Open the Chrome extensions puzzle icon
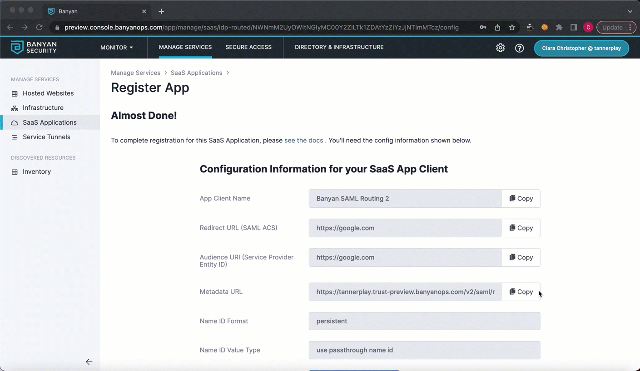Image resolution: width=640 pixels, height=371 pixels. 559,27
